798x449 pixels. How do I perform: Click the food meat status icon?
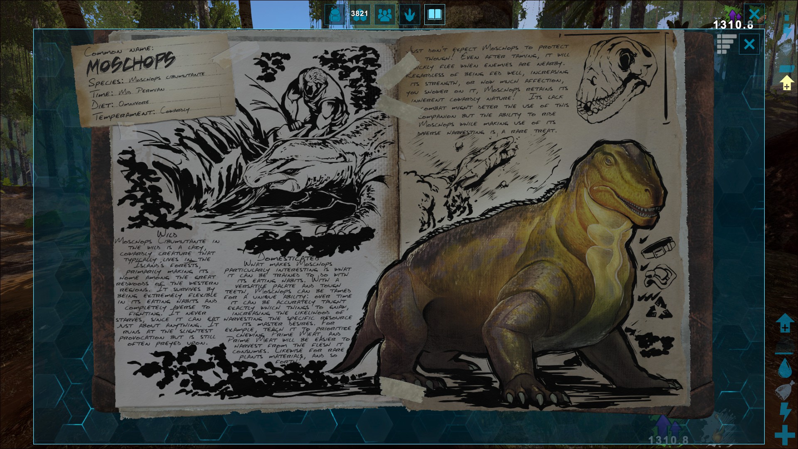coord(785,391)
